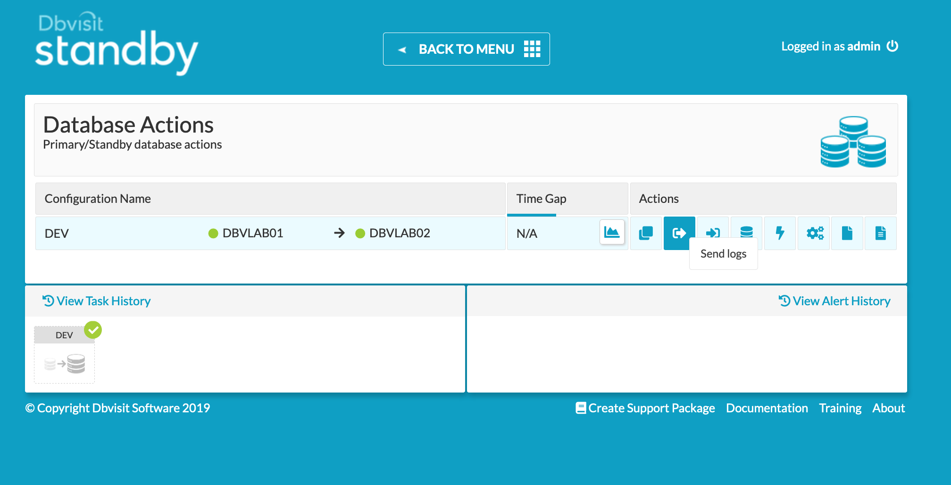The image size is (951, 485).
Task: Click the logout power icon
Action: click(x=893, y=46)
